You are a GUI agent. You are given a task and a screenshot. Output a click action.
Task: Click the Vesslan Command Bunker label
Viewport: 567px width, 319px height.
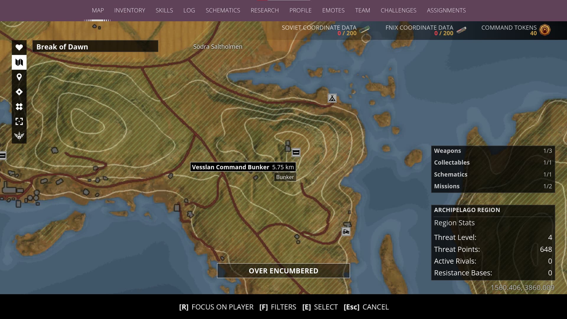pyautogui.click(x=243, y=167)
